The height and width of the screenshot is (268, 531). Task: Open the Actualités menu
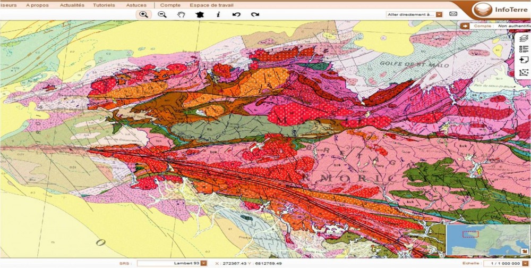tap(72, 5)
